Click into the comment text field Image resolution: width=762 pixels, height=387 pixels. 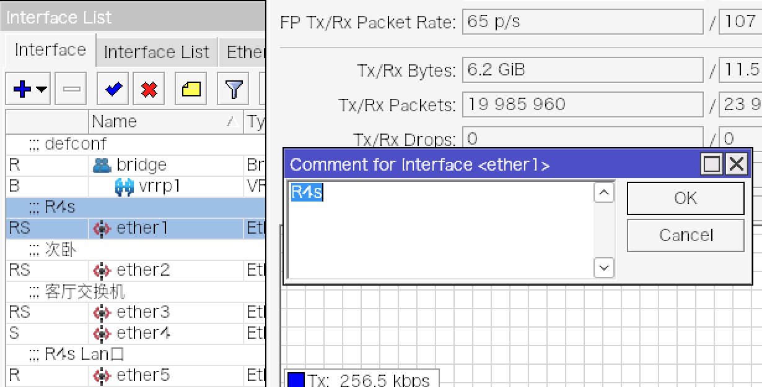441,229
